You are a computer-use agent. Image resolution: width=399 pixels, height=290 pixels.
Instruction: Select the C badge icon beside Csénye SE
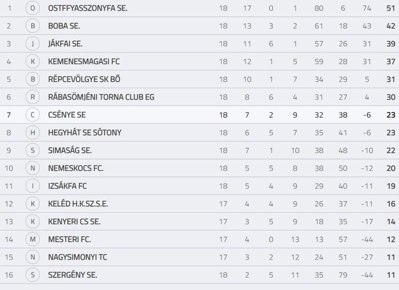(x=33, y=115)
